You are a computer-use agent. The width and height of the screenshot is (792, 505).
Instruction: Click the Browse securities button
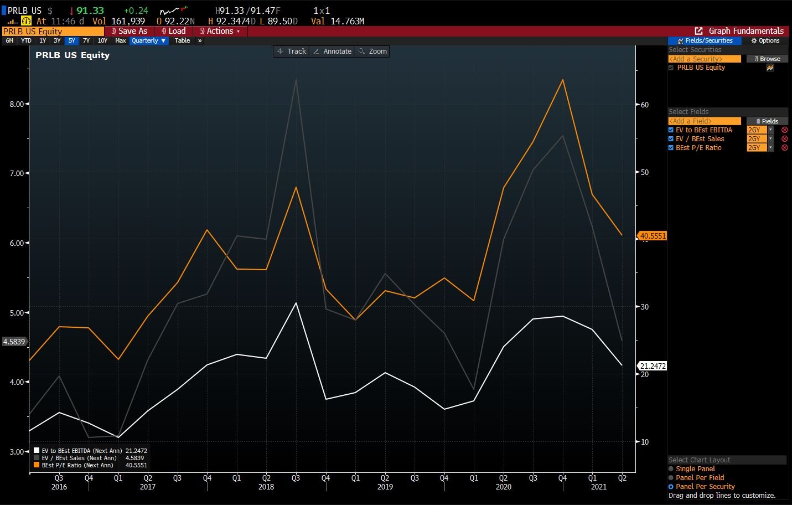point(767,59)
